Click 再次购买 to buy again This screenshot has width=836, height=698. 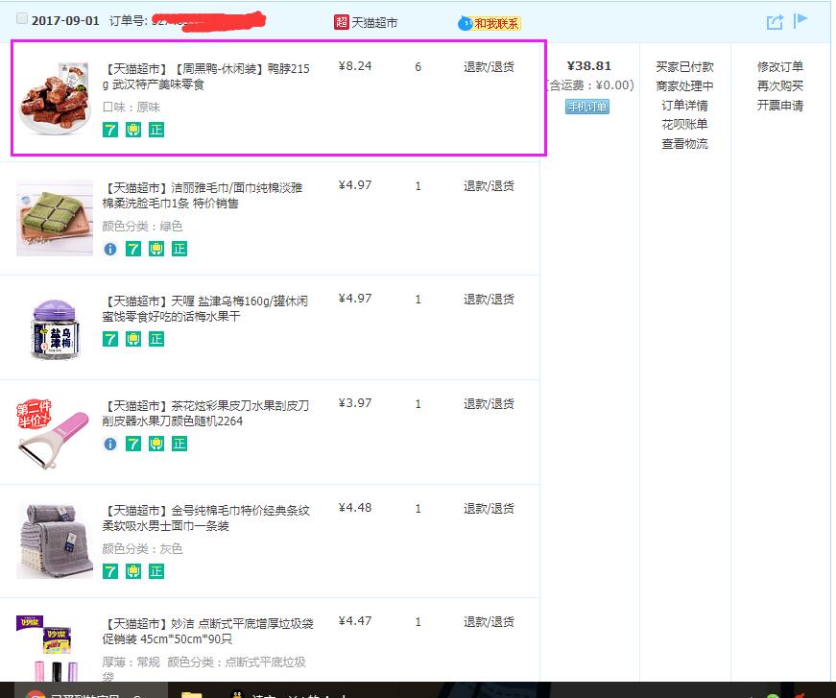pos(780,85)
